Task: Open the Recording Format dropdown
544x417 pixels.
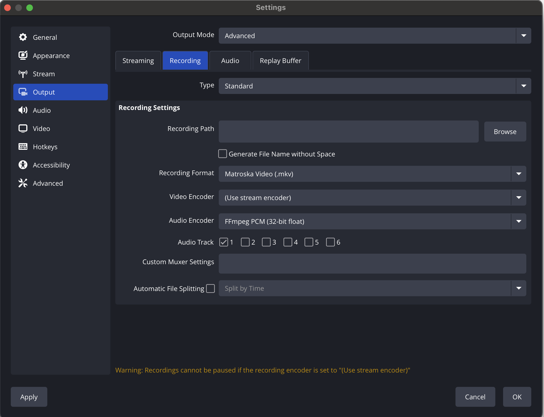Action: [x=372, y=174]
